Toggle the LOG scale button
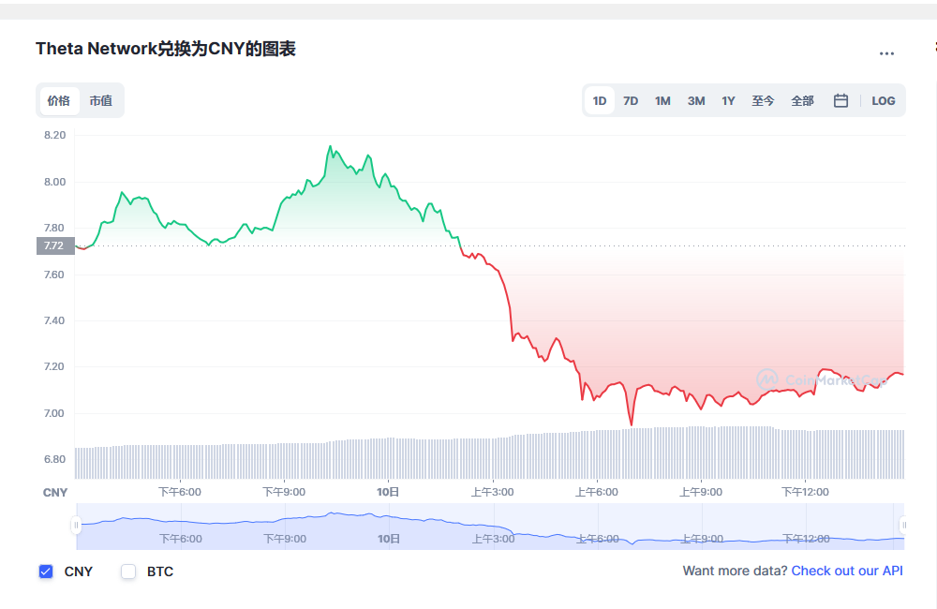This screenshot has width=937, height=609. [884, 100]
